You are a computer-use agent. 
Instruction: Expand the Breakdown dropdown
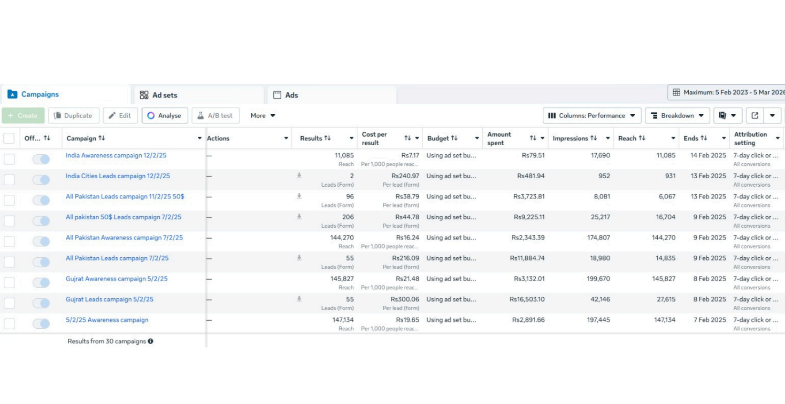pos(677,116)
